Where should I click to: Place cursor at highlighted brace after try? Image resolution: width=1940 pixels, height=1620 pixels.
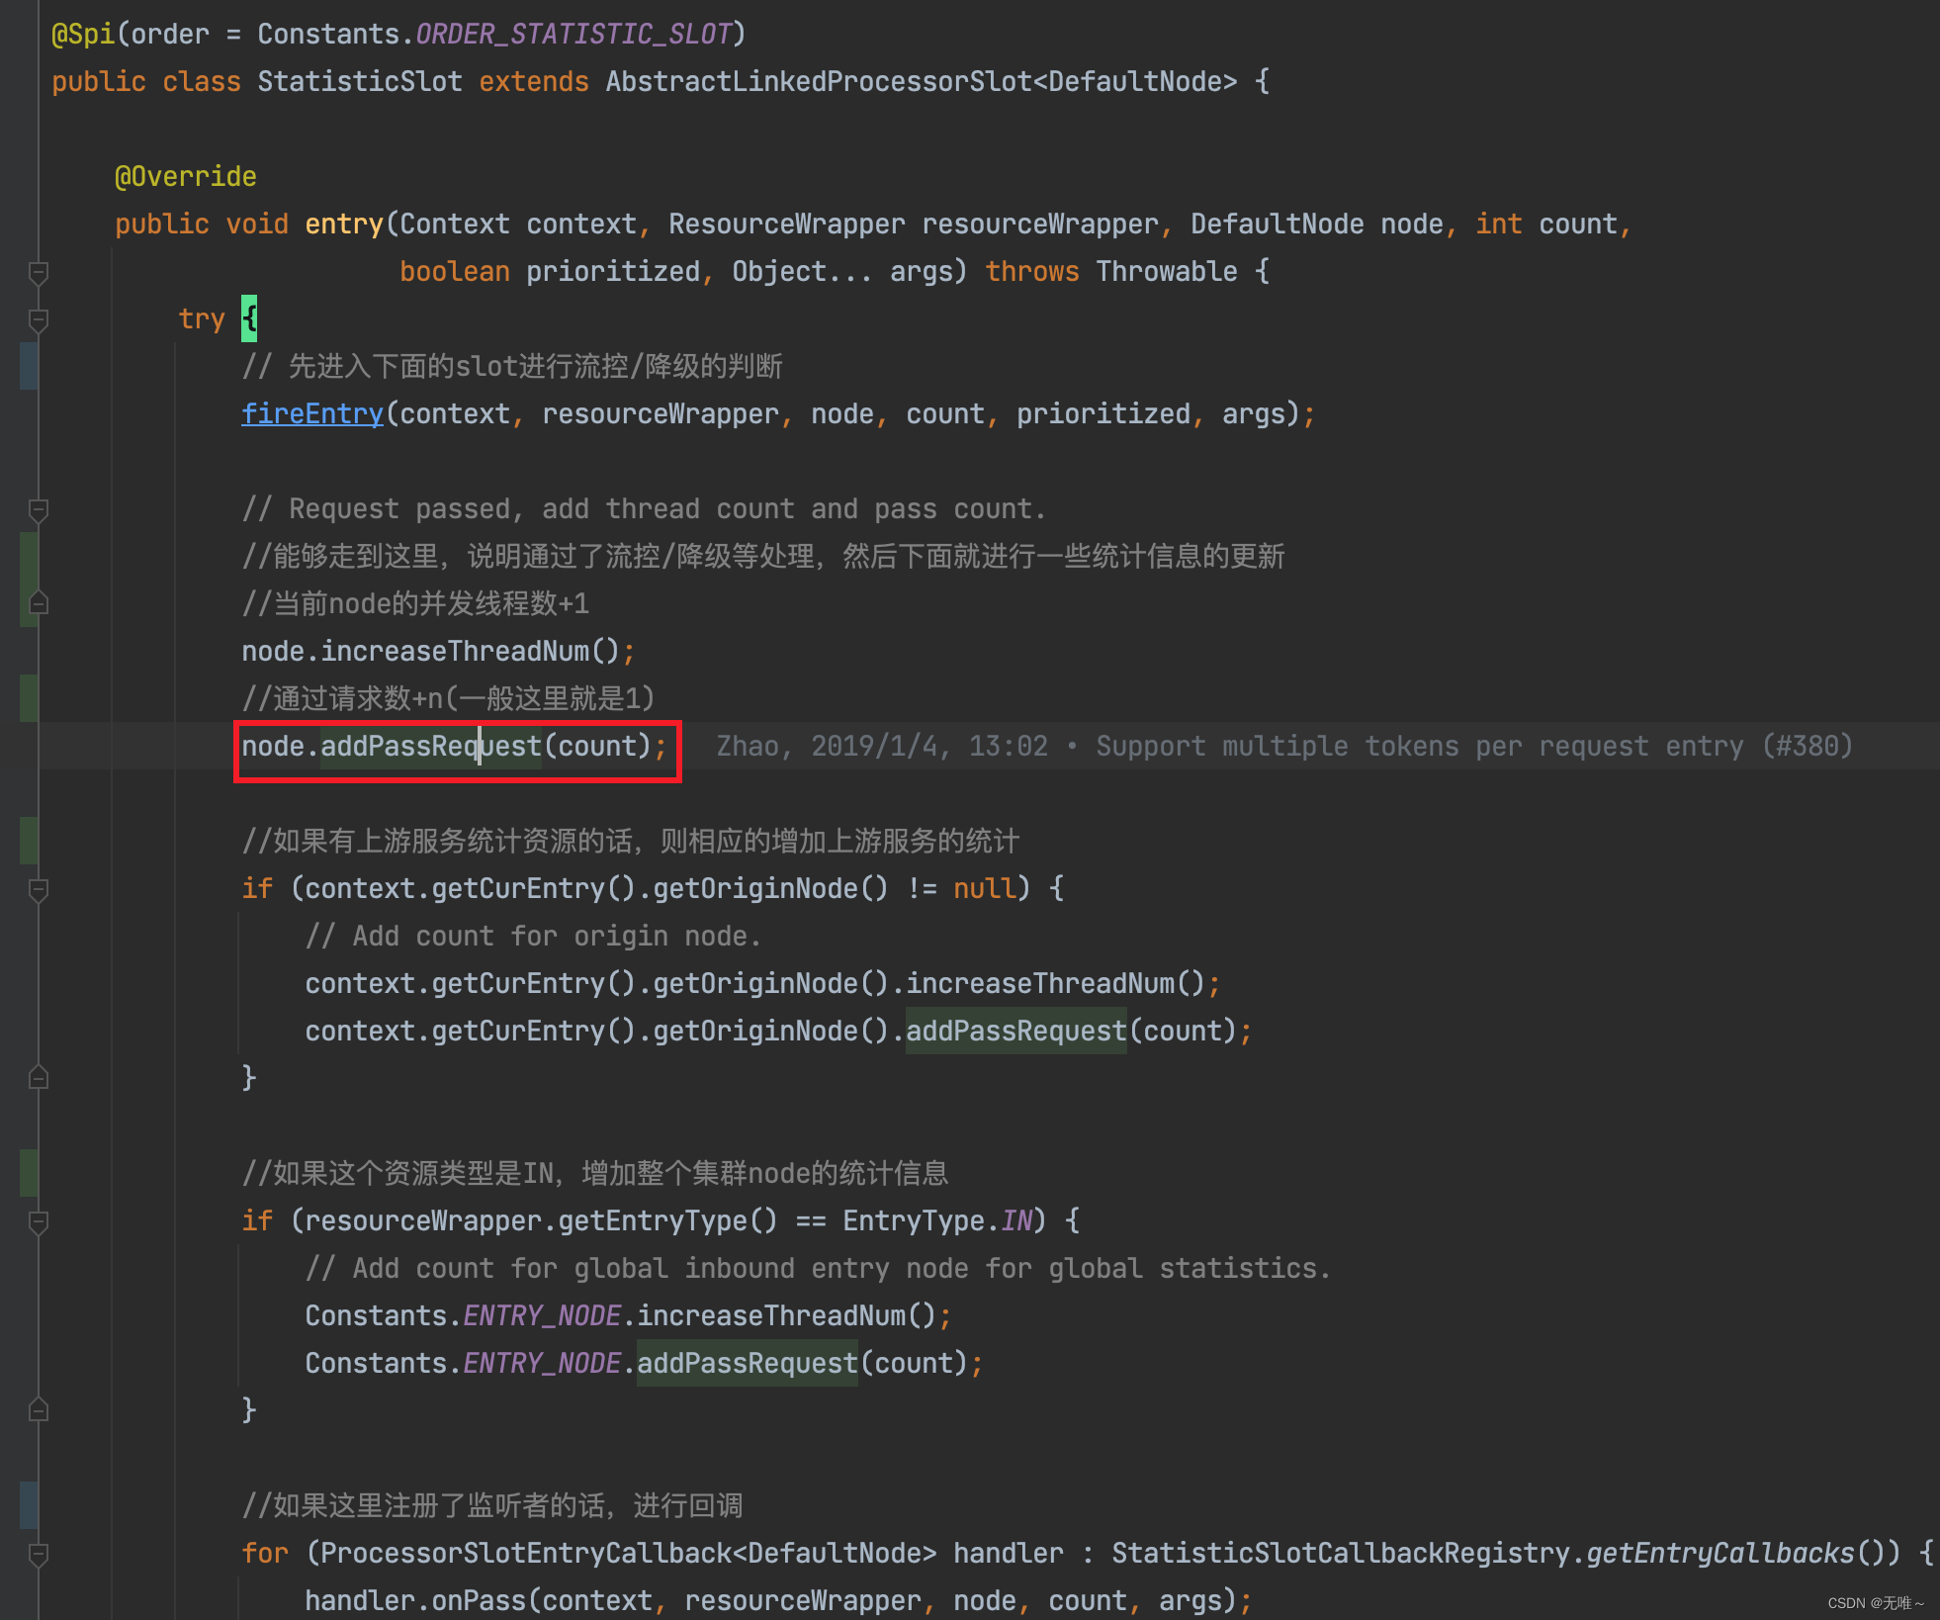[x=249, y=318]
